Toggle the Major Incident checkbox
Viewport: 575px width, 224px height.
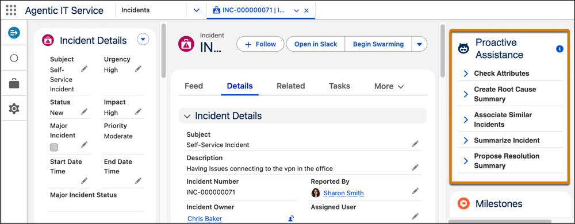[x=54, y=148]
